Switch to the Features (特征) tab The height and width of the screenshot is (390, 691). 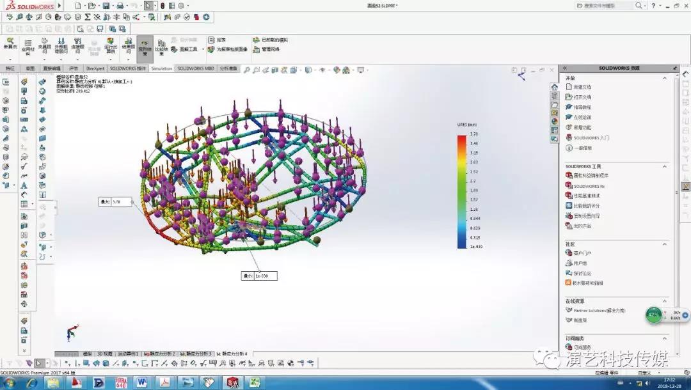tap(10, 68)
